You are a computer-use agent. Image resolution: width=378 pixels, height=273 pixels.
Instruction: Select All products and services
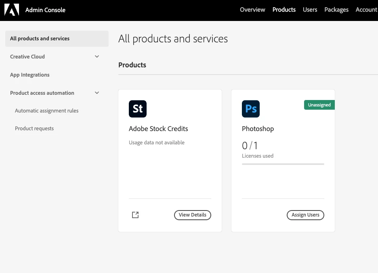[x=57, y=39]
